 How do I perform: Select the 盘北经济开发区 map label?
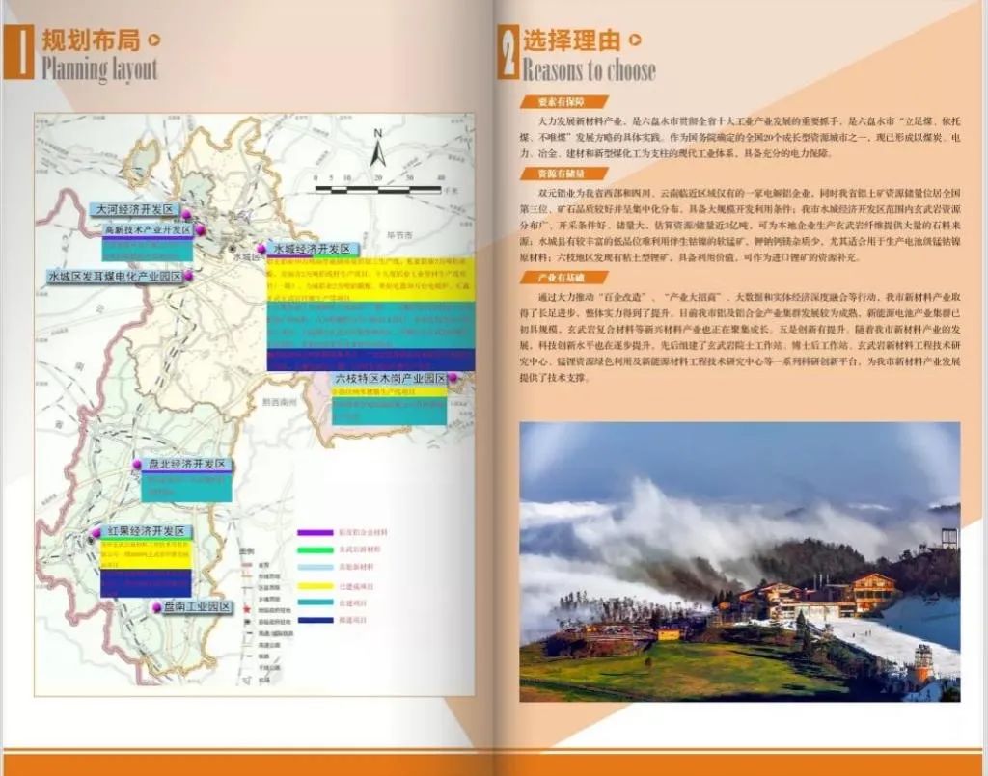(186, 465)
